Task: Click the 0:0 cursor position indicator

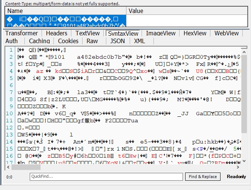Action: 9,177
